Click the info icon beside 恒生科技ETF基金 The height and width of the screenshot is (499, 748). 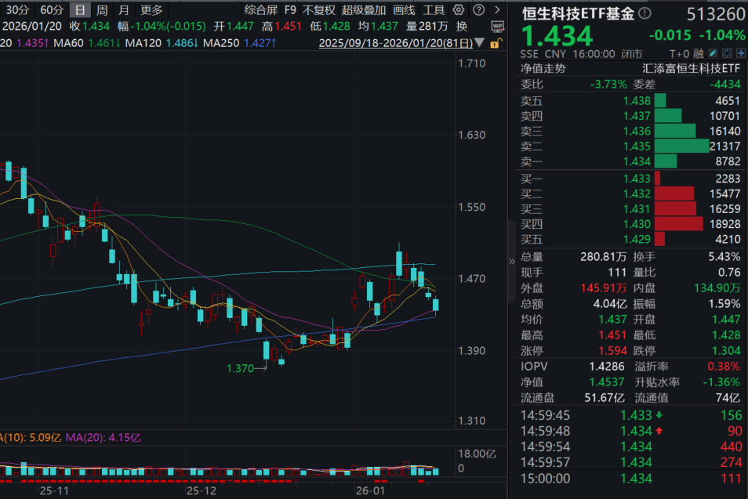(645, 14)
